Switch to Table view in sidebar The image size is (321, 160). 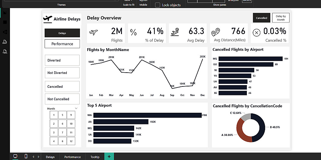click(5, 22)
